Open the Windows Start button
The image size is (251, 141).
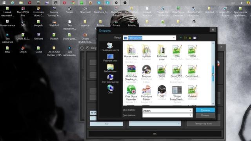pyautogui.click(x=4, y=3)
